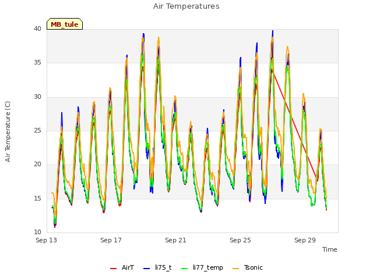Click the Air Temperatures chart title
Screen dimensions: 373x279
pos(186,6)
